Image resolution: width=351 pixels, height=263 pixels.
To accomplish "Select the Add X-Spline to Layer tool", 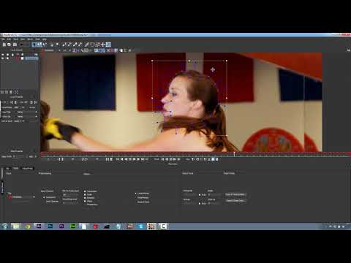I will (x=69, y=45).
